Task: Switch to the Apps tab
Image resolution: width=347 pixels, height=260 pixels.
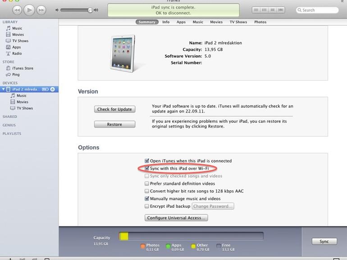Action: pyautogui.click(x=181, y=22)
